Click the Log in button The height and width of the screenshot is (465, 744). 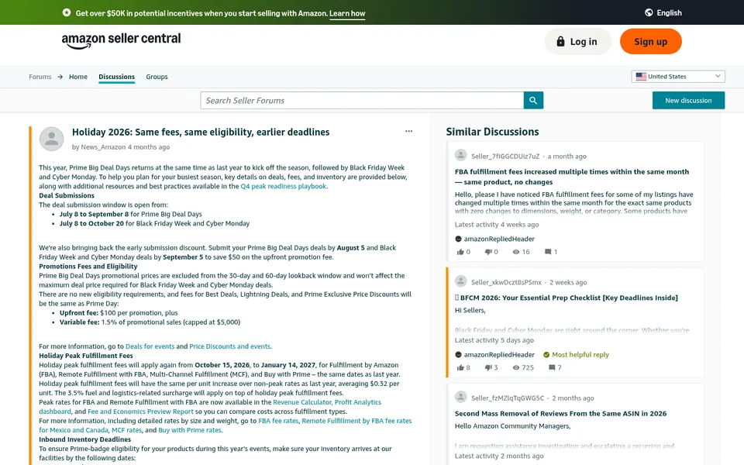577,42
